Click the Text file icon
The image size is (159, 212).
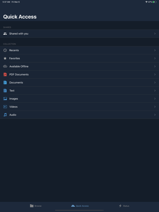[x=5, y=91]
